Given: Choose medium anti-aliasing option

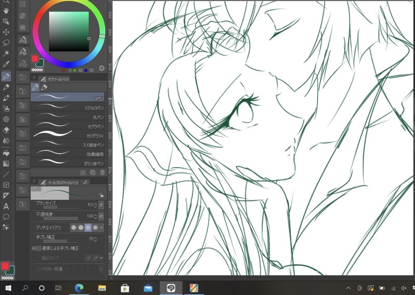Looking at the screenshot, I should [88, 227].
